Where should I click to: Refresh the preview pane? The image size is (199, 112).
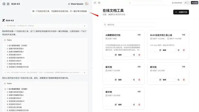coord(95,3)
